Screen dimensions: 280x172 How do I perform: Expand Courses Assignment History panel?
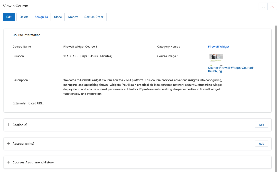click(x=9, y=162)
